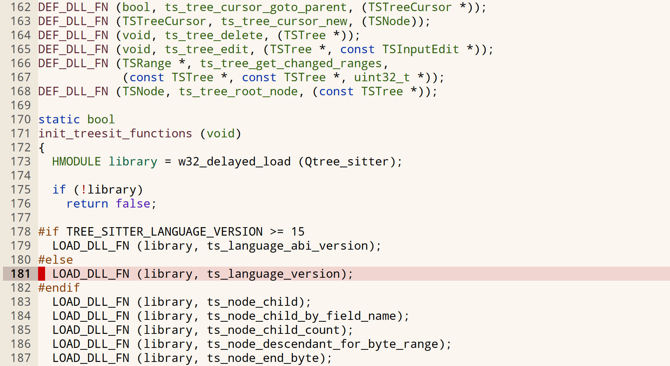Image resolution: width=670 pixels, height=366 pixels.
Task: Click ts_language_version on the highlighted line
Action: [273, 274]
